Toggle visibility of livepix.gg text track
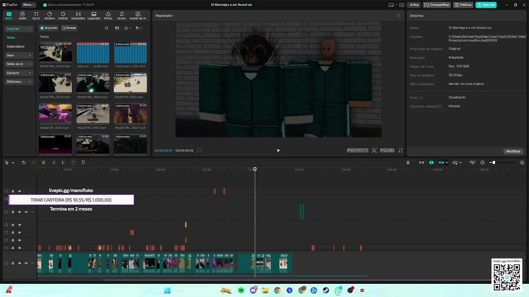 [19, 191]
